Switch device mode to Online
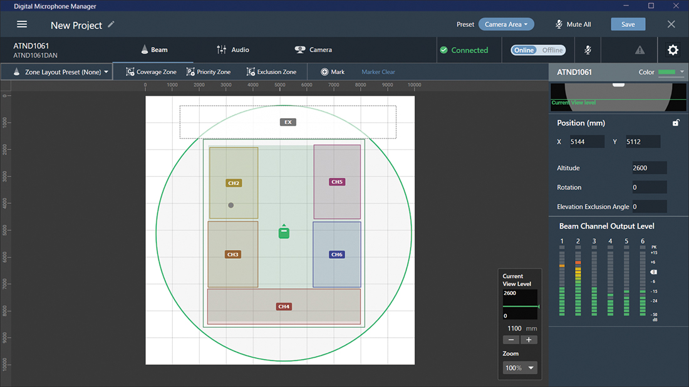 coord(524,50)
